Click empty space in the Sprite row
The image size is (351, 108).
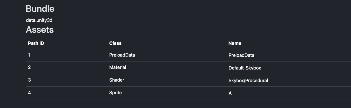[174, 93]
